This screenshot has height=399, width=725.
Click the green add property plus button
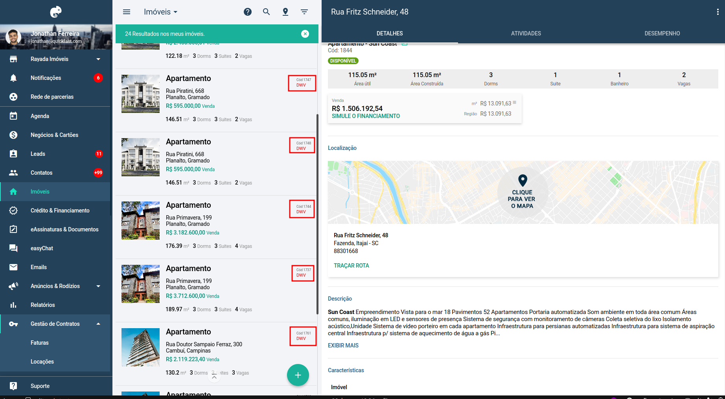pyautogui.click(x=298, y=375)
